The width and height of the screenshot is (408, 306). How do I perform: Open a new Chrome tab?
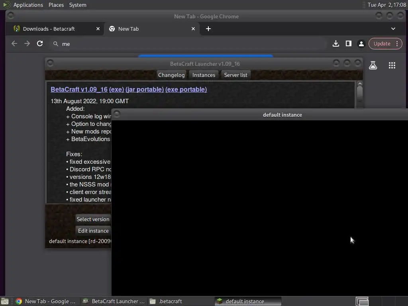(x=208, y=29)
